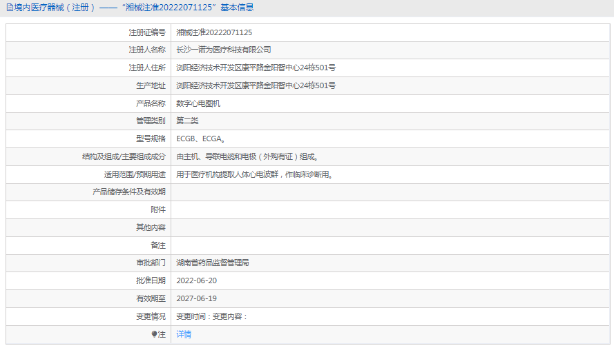Click the 管理类别 label
This screenshot has width=614, height=348.
[x=151, y=121]
